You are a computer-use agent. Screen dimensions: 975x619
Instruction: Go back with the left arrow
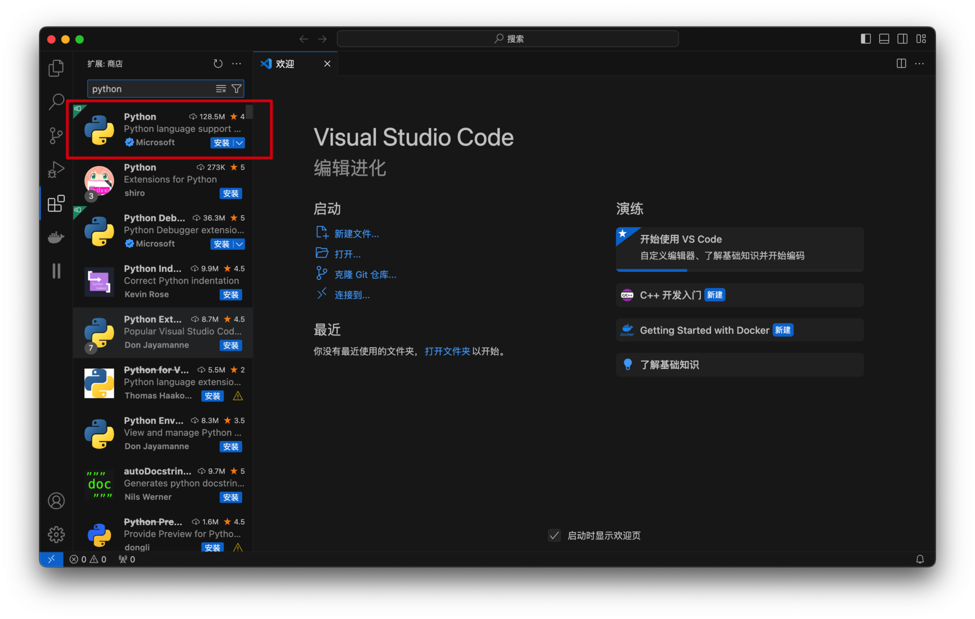coord(304,39)
